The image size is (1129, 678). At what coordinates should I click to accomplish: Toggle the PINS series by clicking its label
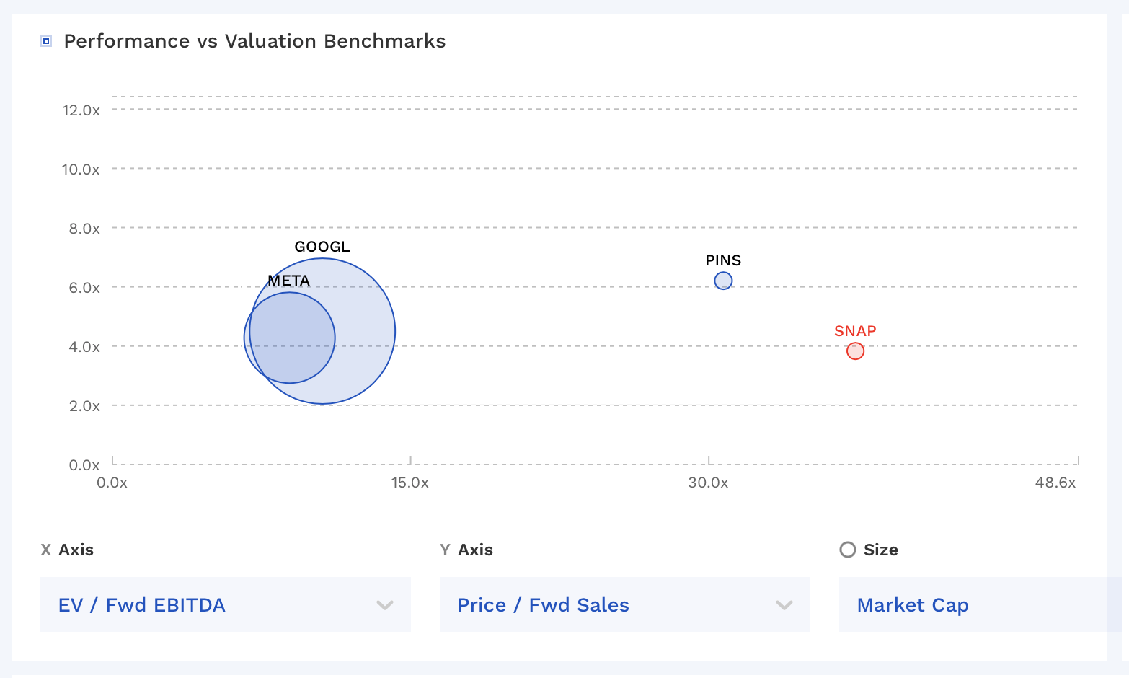coord(724,260)
